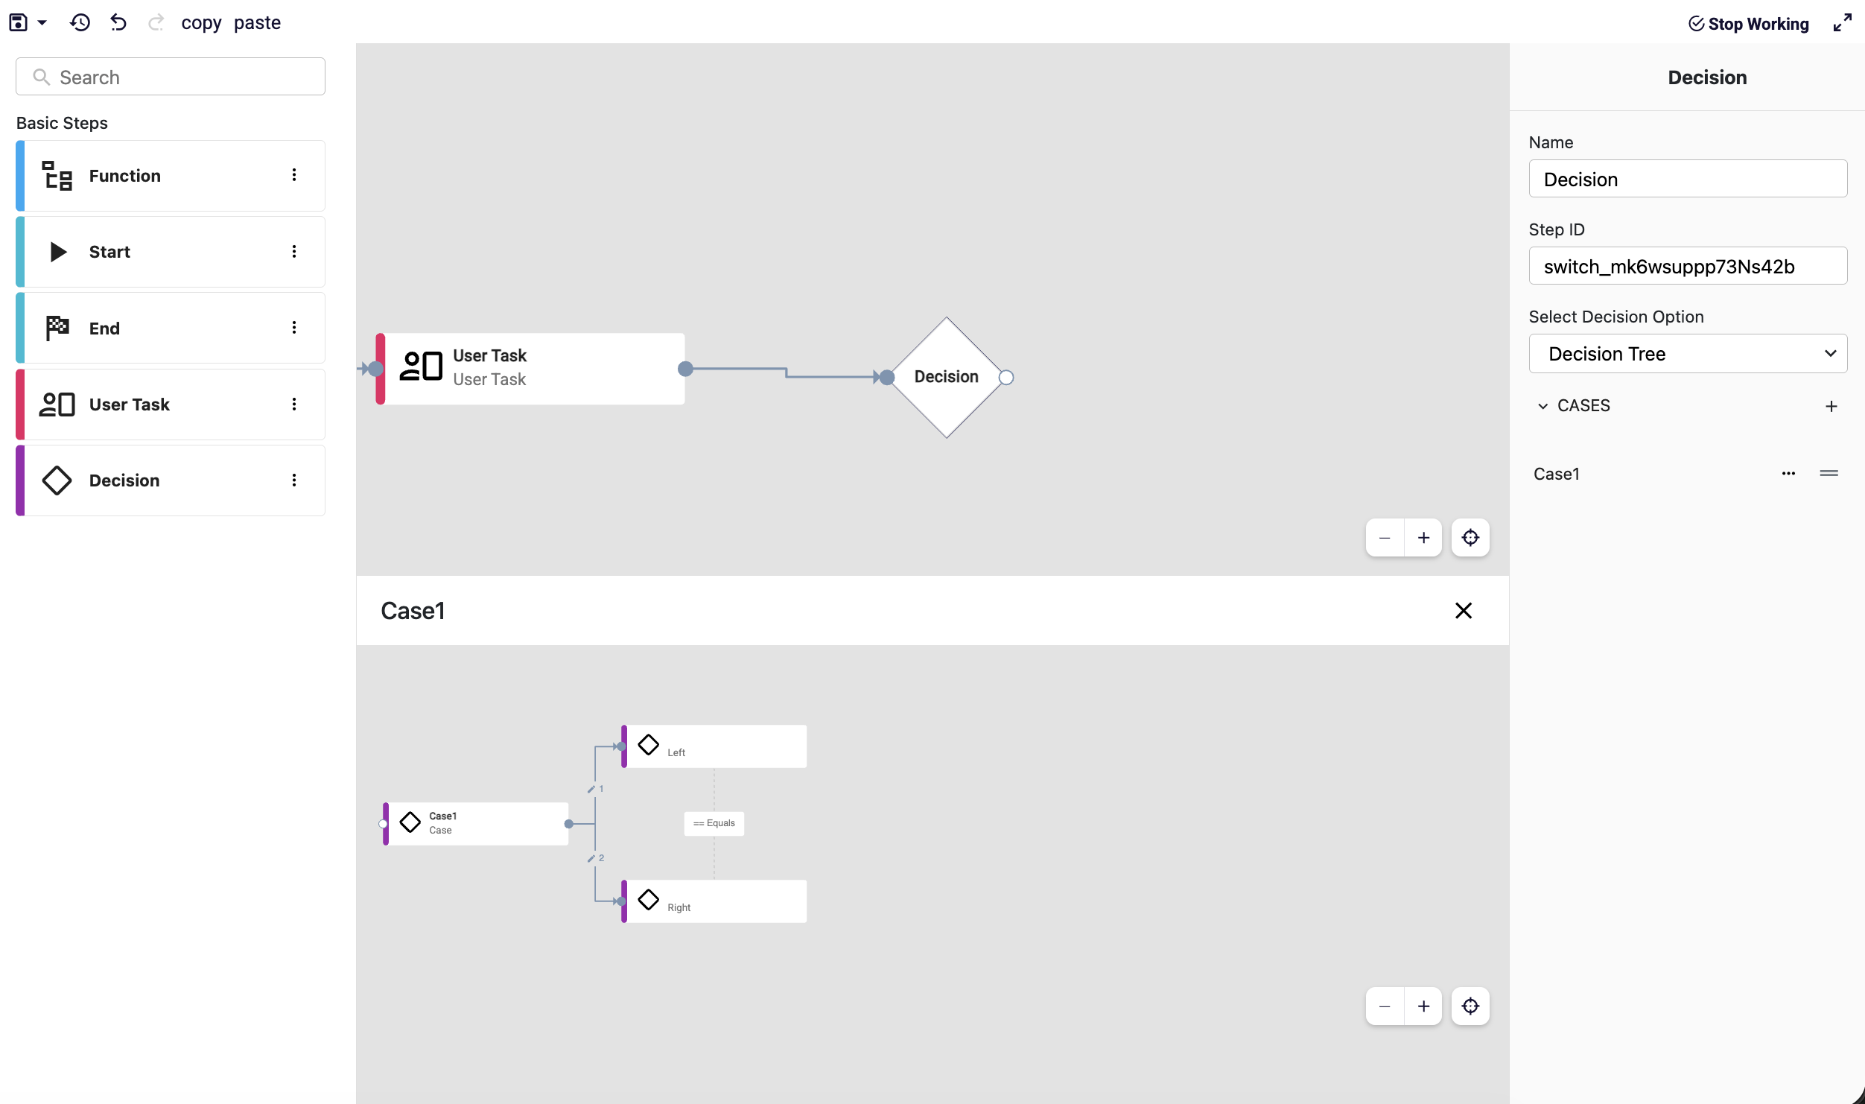Click the Step ID text field
The image size is (1865, 1104).
(x=1688, y=266)
